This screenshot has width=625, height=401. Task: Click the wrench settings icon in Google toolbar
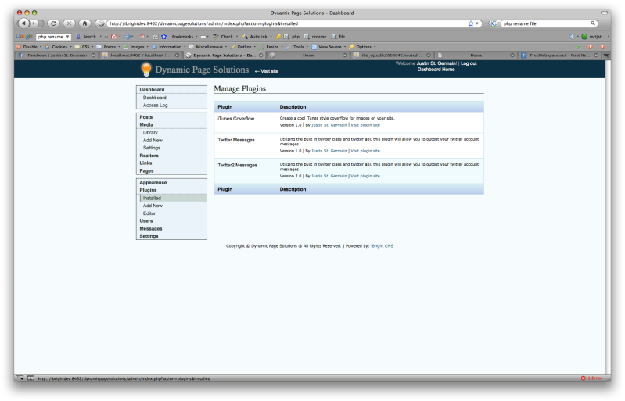pos(572,37)
